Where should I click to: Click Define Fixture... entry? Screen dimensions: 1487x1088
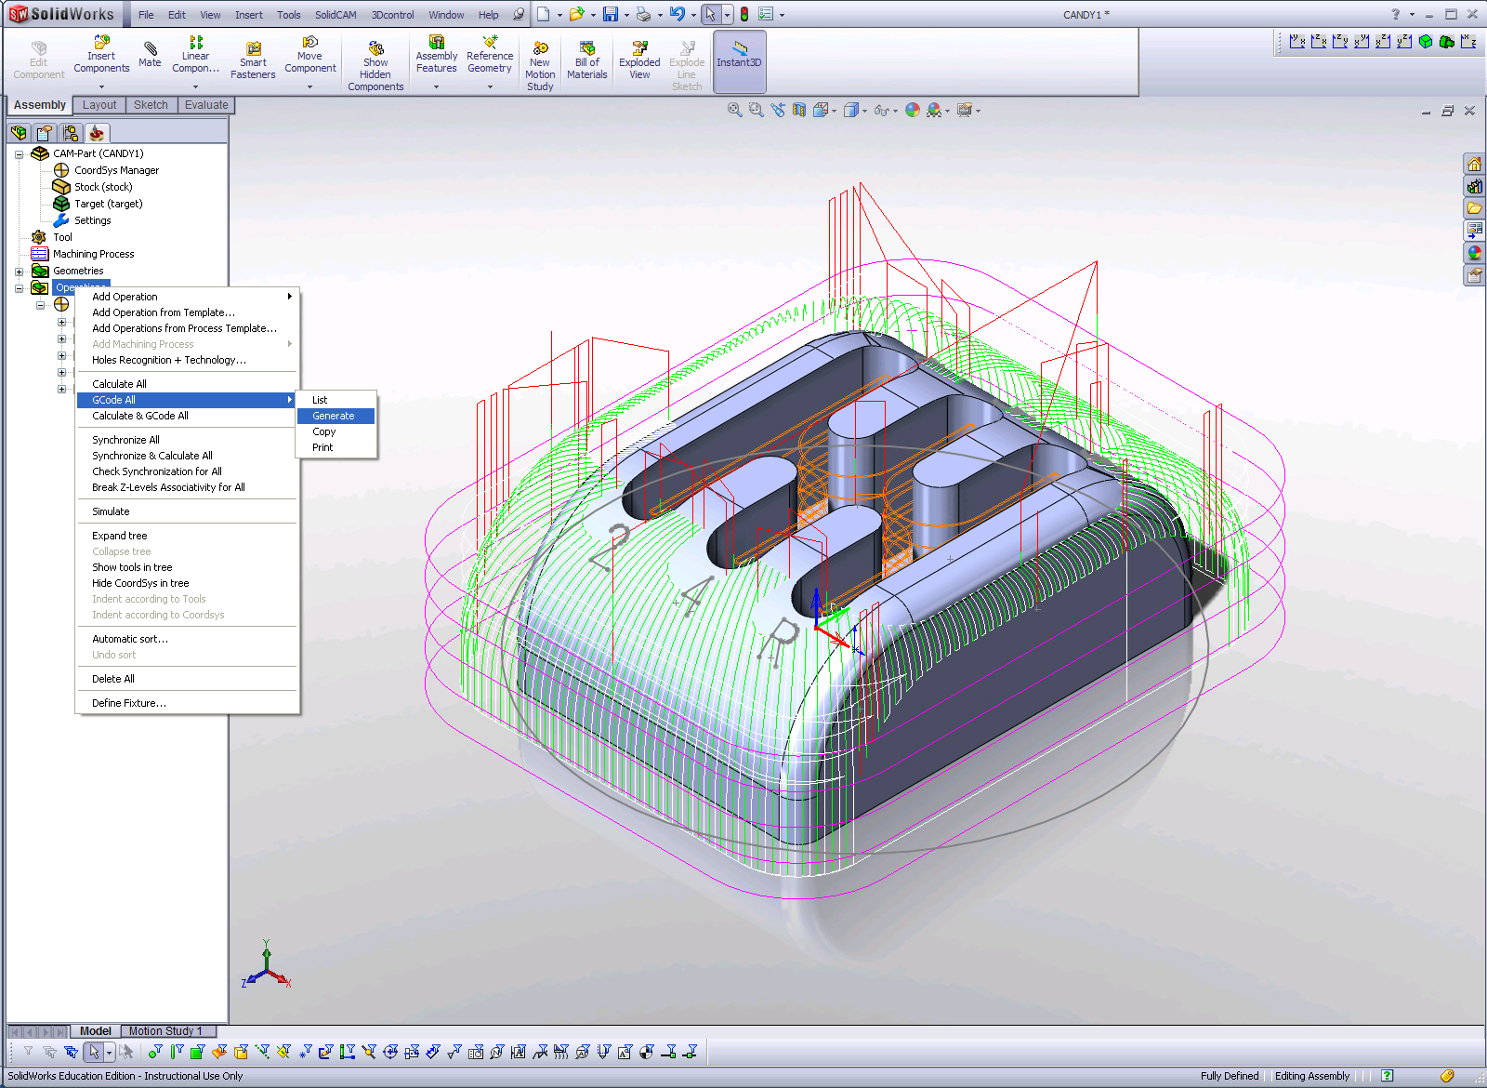click(x=187, y=703)
